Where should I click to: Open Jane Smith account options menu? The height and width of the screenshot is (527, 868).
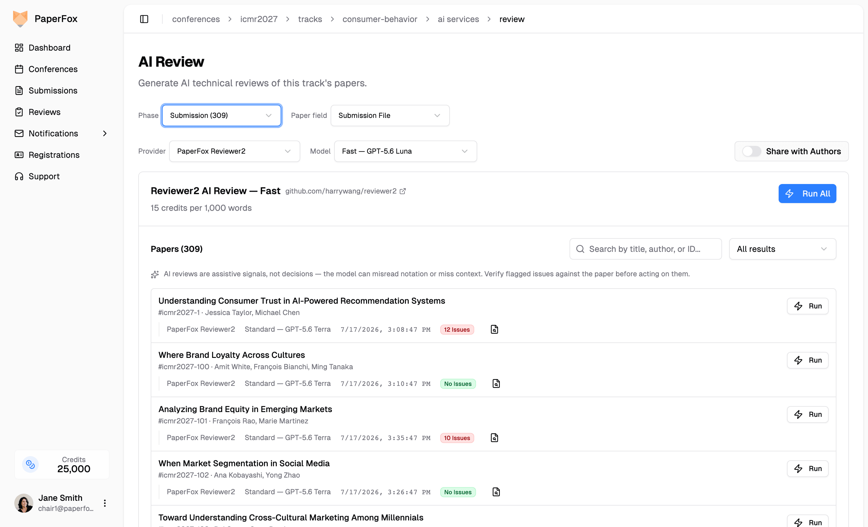click(x=105, y=503)
